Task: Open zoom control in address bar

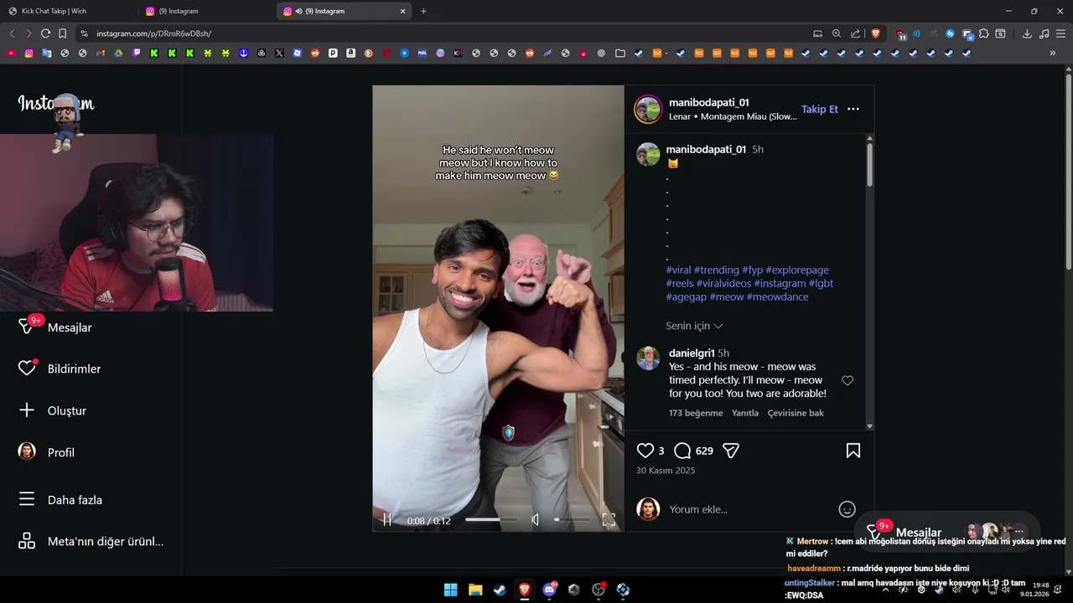Action: point(837,33)
